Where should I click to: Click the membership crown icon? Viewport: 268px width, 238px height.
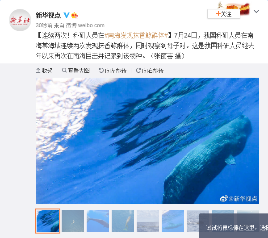tap(75, 15)
